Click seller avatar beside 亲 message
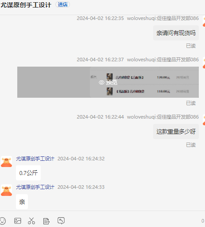 pos(6,190)
